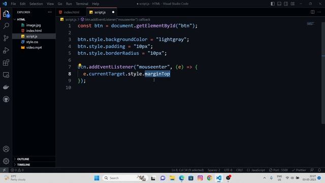The height and width of the screenshot is (183, 325).
Task: Open the Help menu
Action: [95, 4]
